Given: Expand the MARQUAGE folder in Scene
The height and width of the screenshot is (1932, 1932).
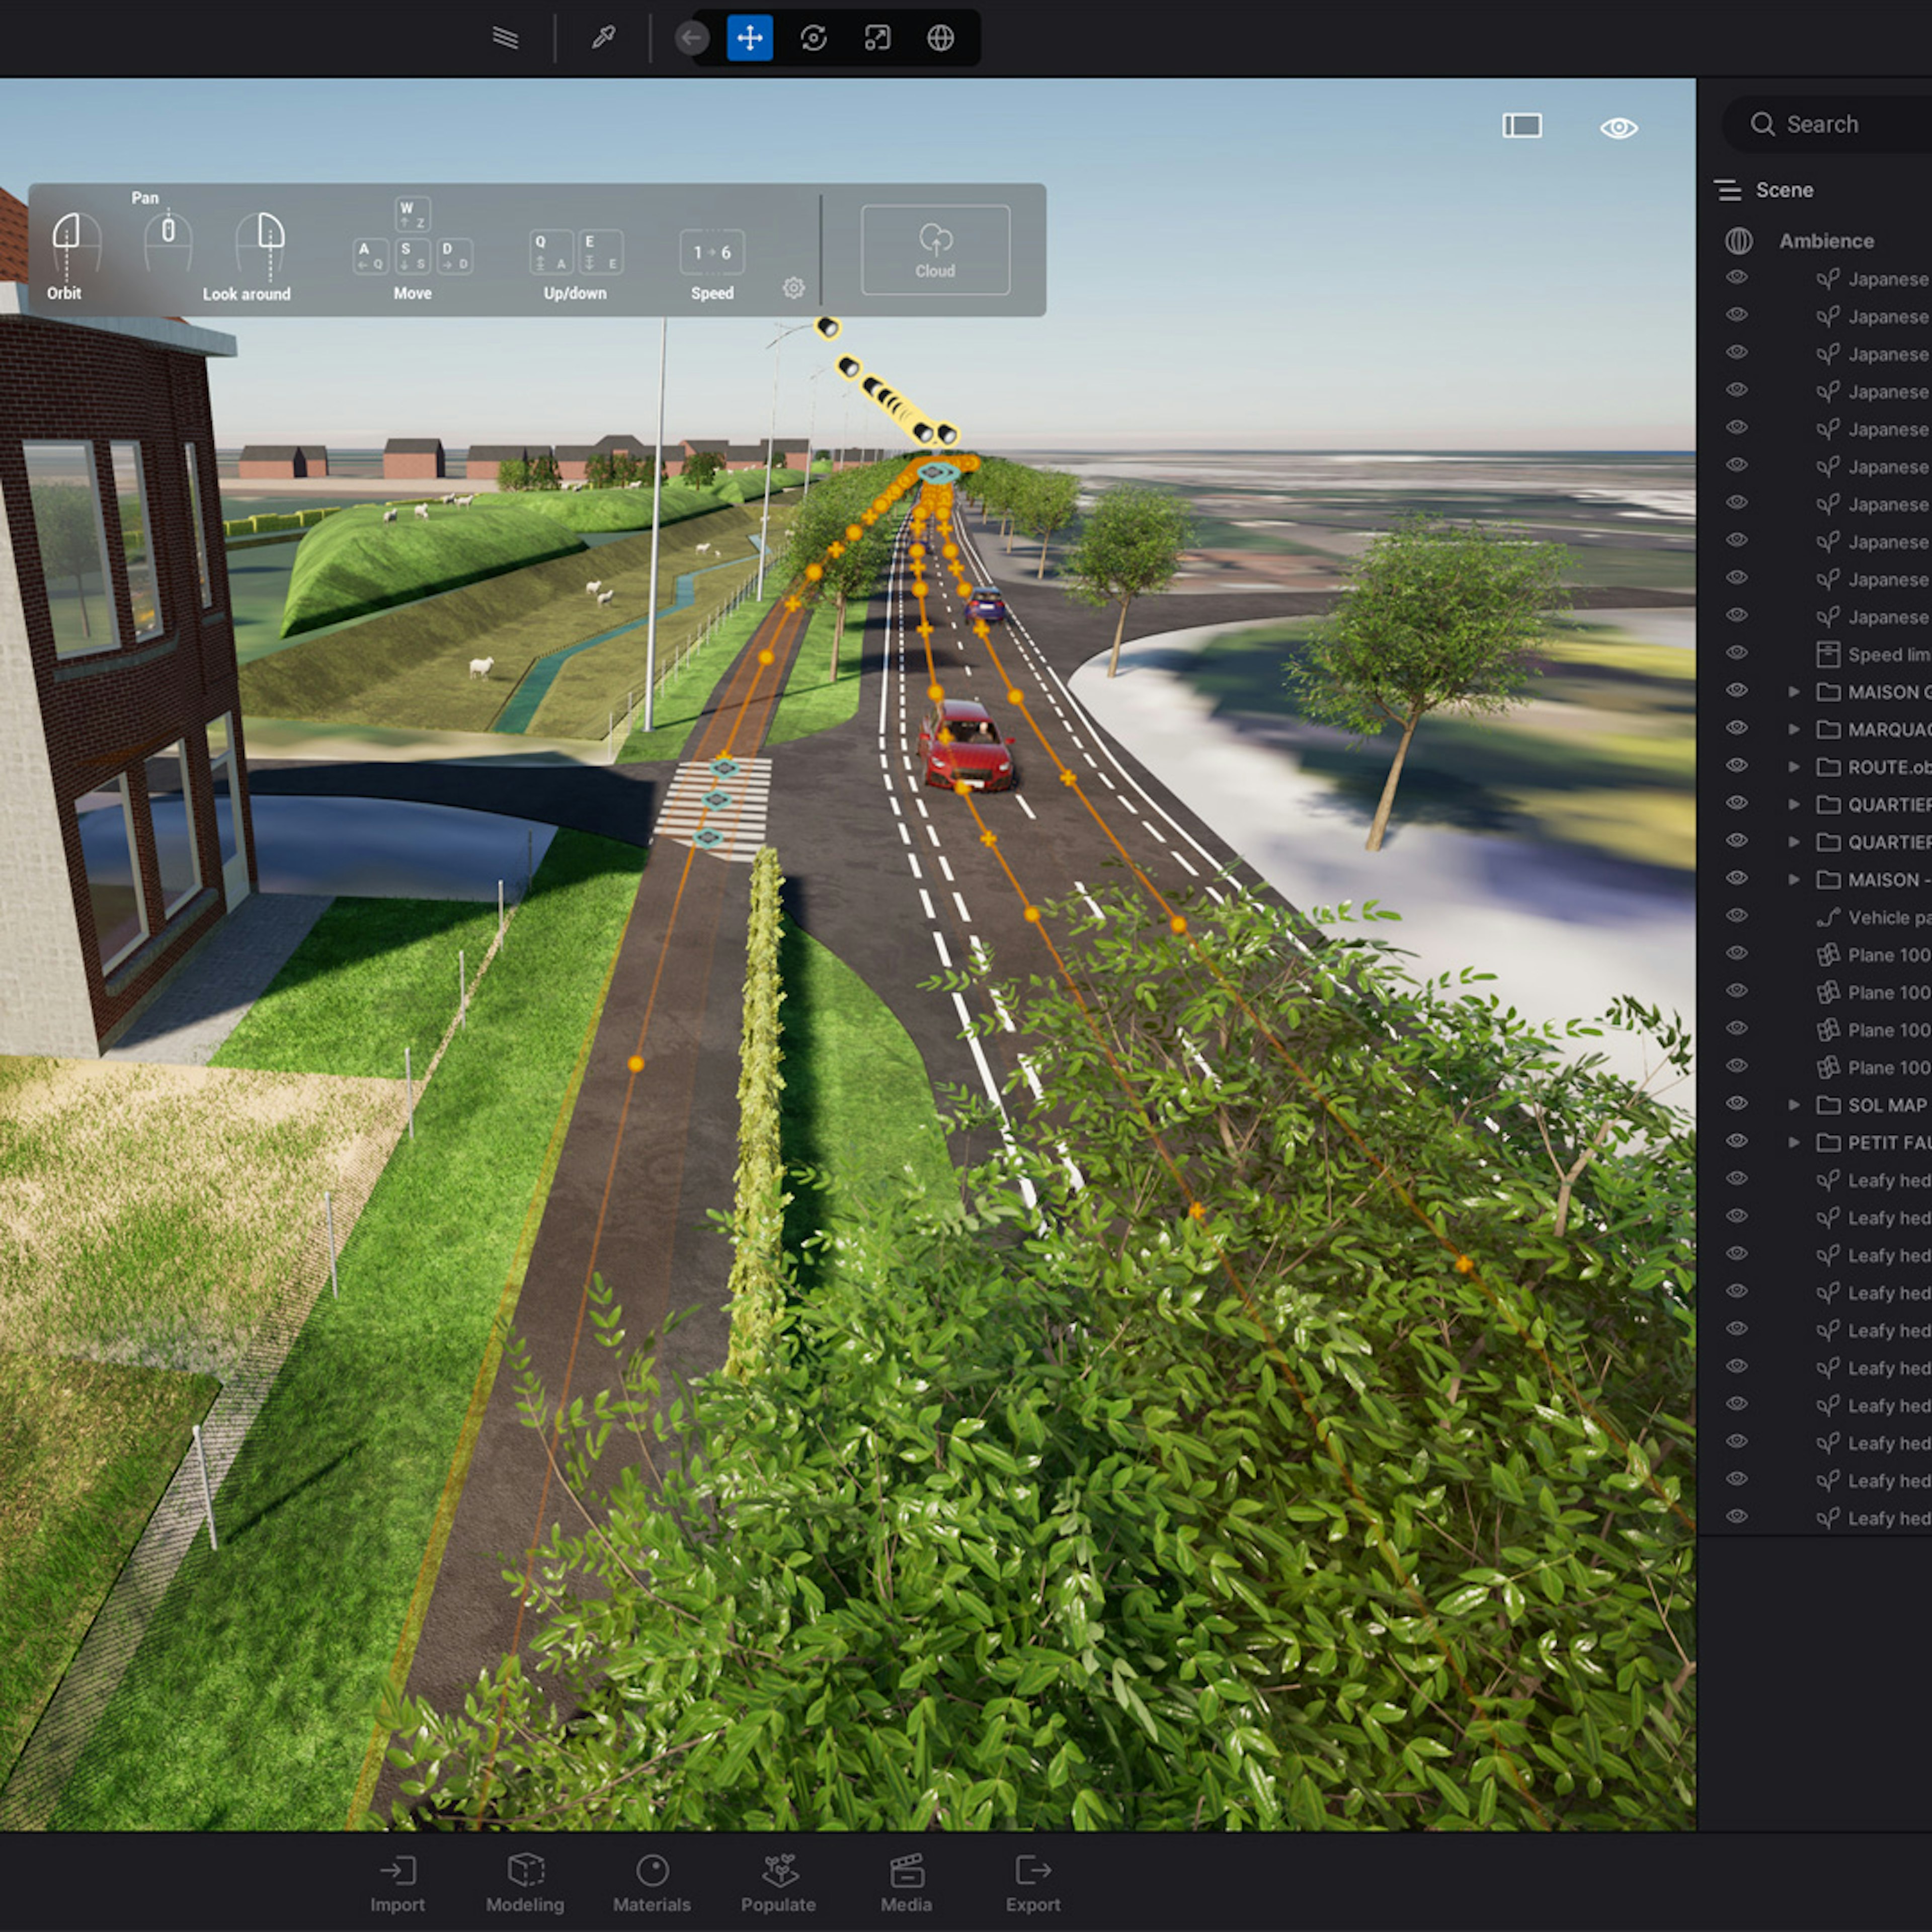Looking at the screenshot, I should click(x=1794, y=730).
